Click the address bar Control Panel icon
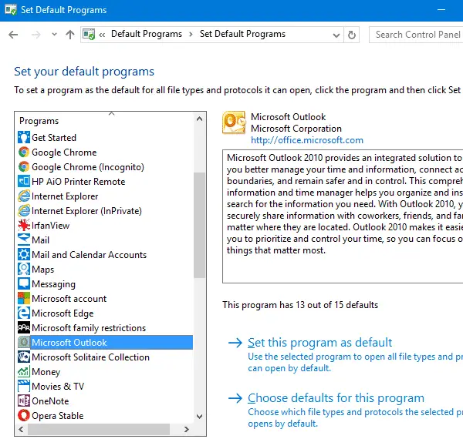 coord(89,35)
